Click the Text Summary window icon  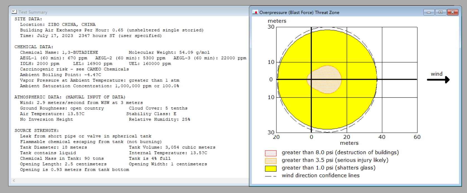[x=14, y=12]
